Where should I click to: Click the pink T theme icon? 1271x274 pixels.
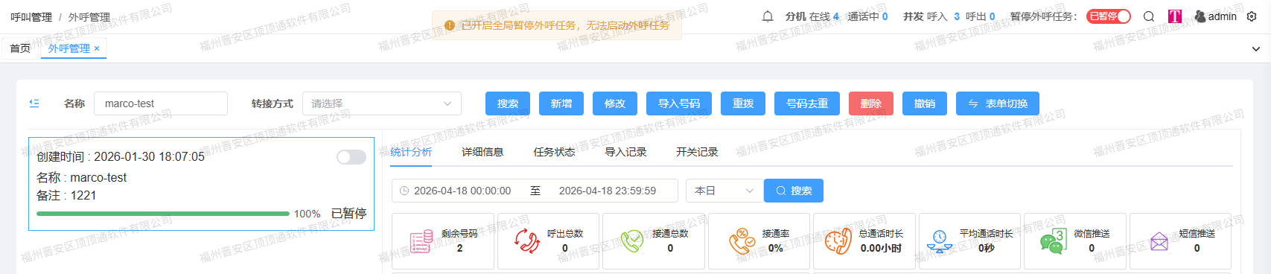tap(1175, 16)
